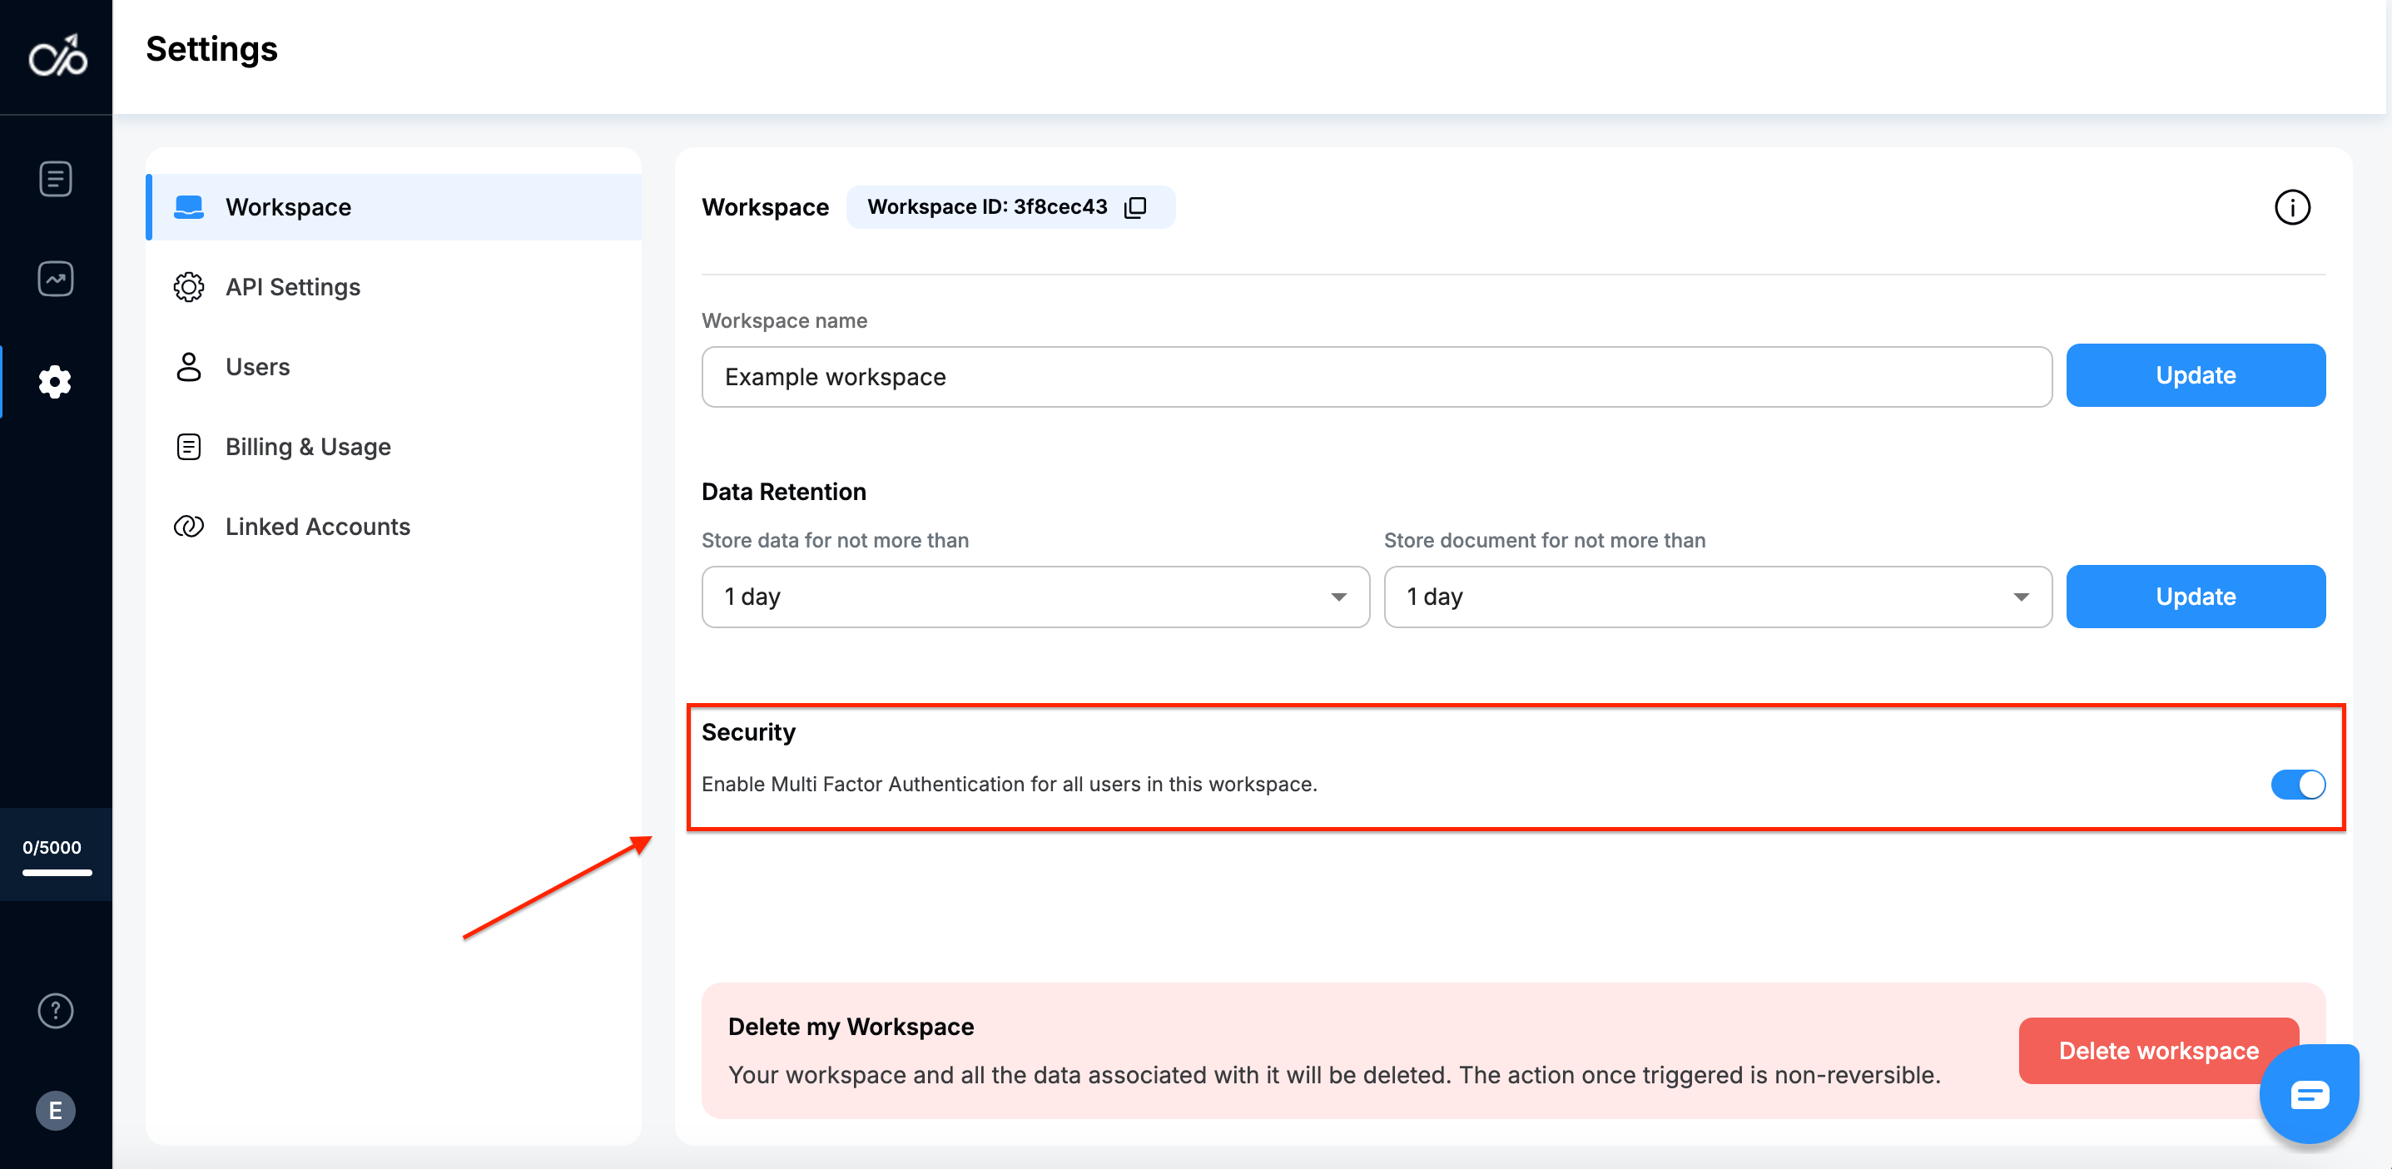Open Billing & Usage section
The image size is (2392, 1169).
tap(307, 447)
